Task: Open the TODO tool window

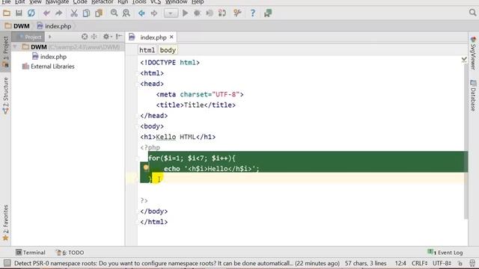Action: tap(70, 253)
